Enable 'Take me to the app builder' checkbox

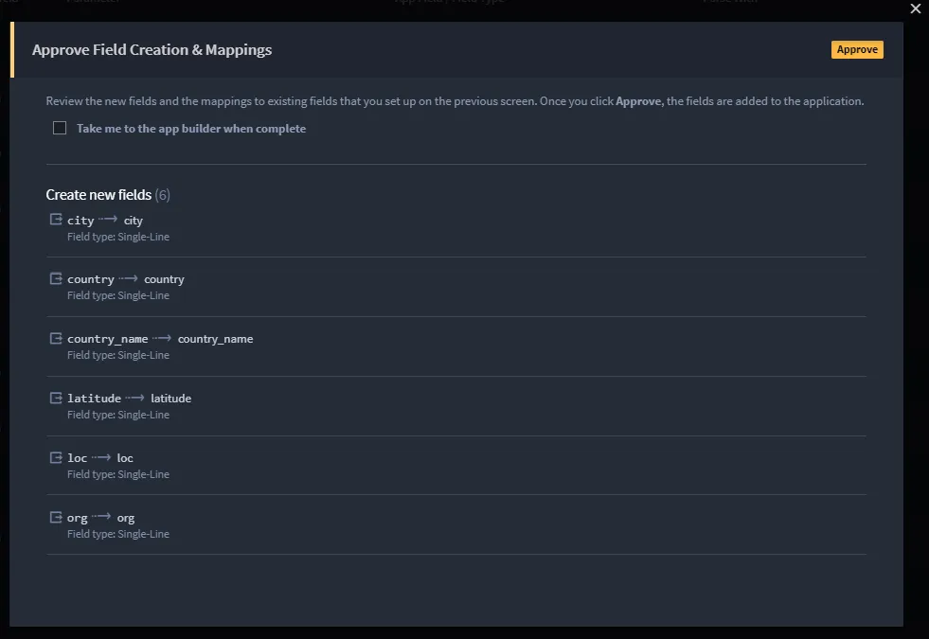click(x=60, y=128)
